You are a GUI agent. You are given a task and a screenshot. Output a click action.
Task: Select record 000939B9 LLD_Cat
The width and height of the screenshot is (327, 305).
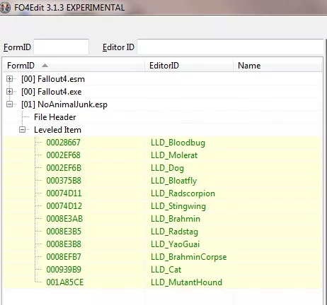point(162,270)
